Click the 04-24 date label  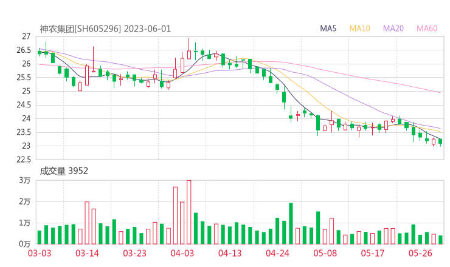click(x=277, y=253)
